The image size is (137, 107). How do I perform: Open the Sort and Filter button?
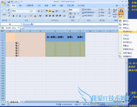click(115, 13)
